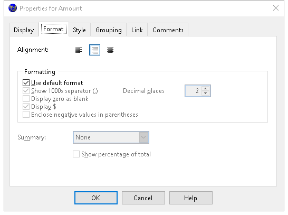The height and width of the screenshot is (215, 288).
Task: Select the left alignment icon
Action: tap(79, 50)
